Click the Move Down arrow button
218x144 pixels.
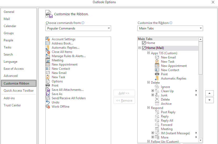pyautogui.click(x=210, y=100)
